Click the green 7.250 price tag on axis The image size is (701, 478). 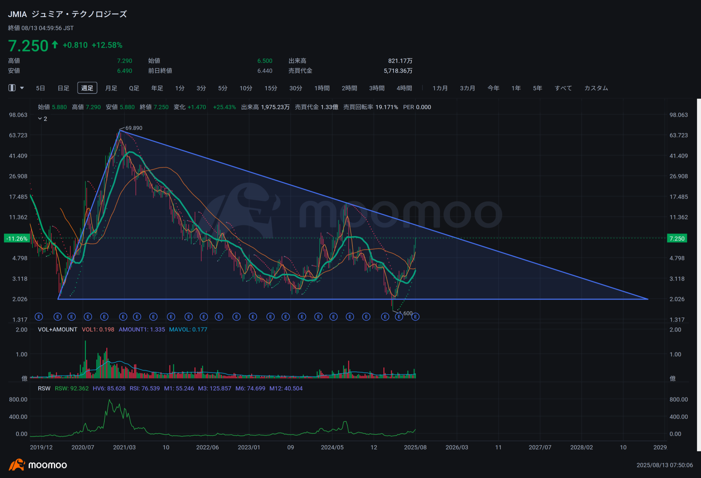tap(677, 238)
